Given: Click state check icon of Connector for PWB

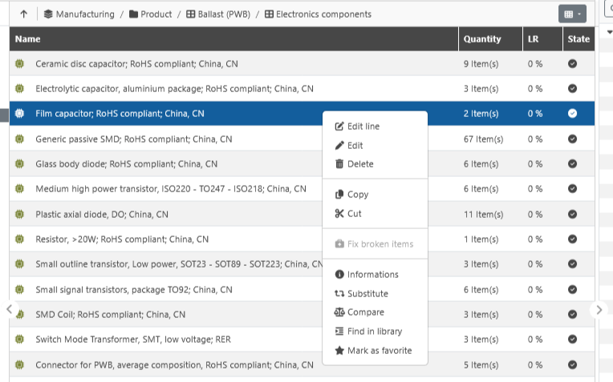Looking at the screenshot, I should click(572, 365).
